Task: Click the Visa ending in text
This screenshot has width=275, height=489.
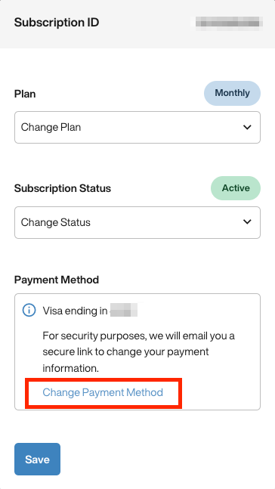Action: [x=75, y=311]
